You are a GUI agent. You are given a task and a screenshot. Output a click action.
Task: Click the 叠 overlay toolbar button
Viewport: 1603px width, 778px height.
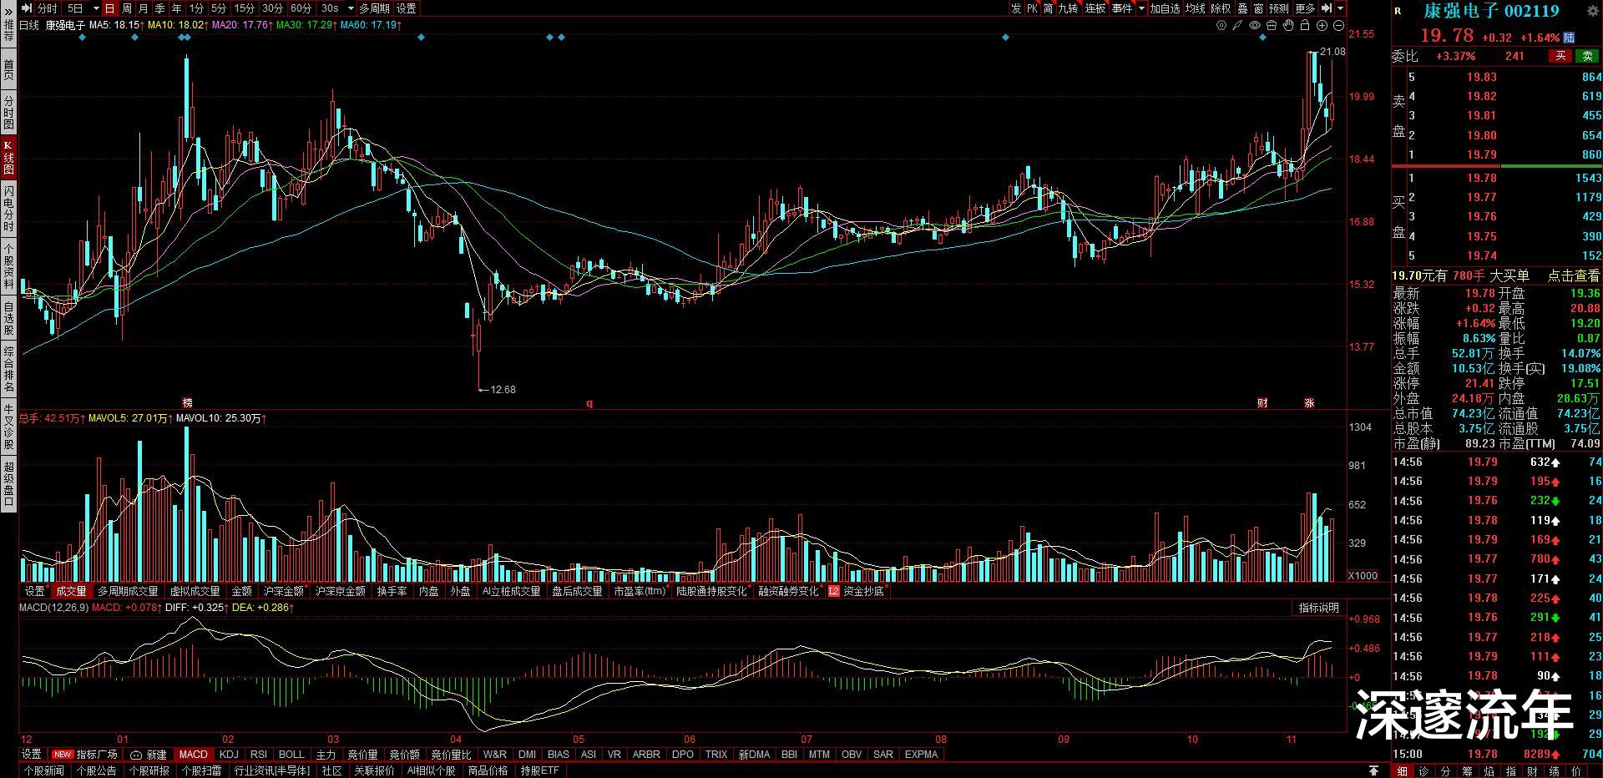(1242, 8)
